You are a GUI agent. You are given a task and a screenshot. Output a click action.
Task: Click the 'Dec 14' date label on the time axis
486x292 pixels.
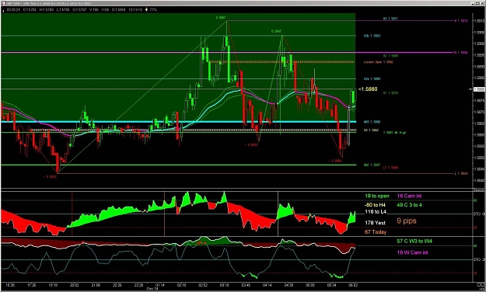pos(152,289)
